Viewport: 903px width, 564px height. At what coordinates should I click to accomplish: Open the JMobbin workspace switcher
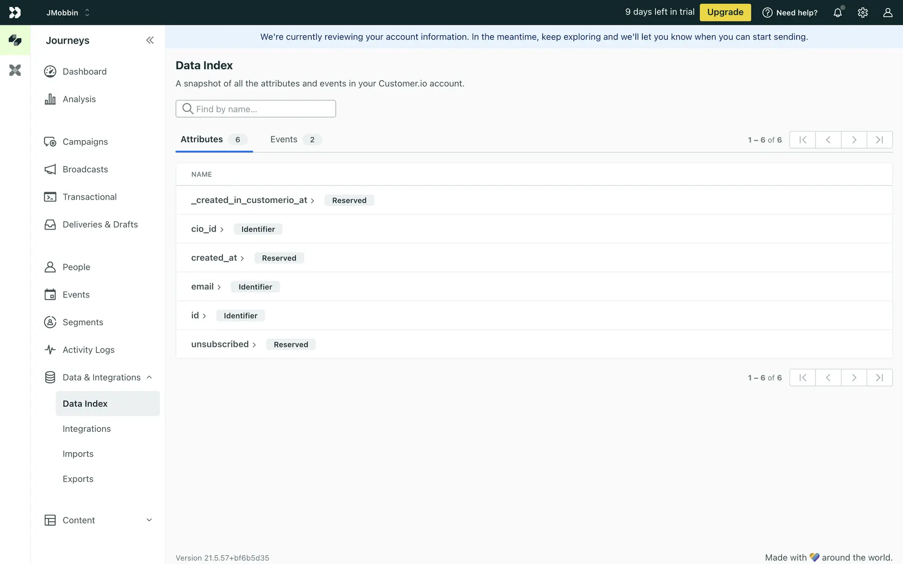click(68, 13)
